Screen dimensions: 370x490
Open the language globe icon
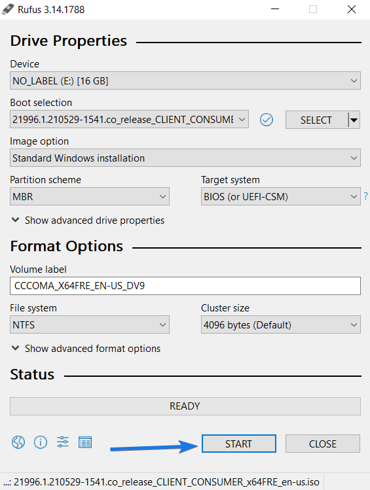(x=18, y=442)
